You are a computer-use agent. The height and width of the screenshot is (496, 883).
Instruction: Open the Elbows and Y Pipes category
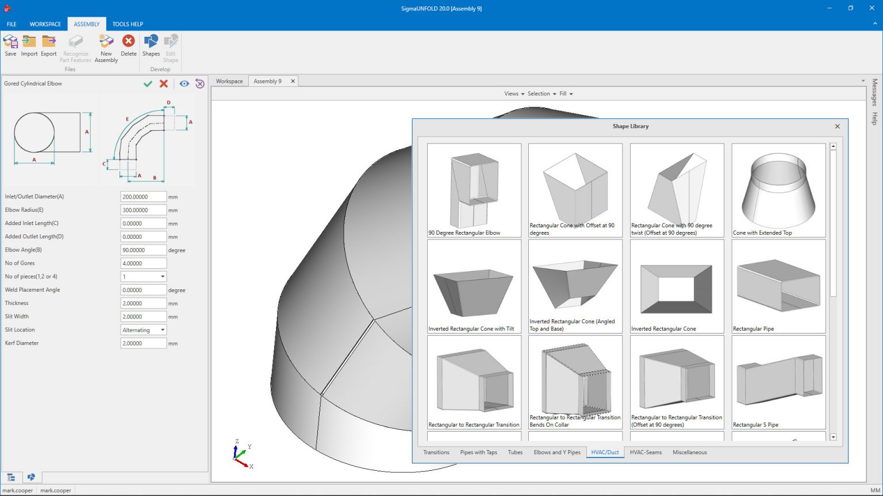(556, 452)
